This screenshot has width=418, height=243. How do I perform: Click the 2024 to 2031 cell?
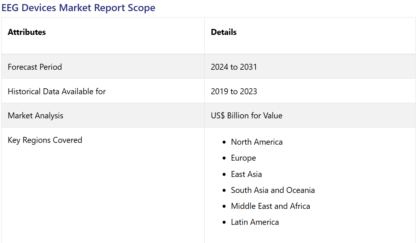point(234,67)
